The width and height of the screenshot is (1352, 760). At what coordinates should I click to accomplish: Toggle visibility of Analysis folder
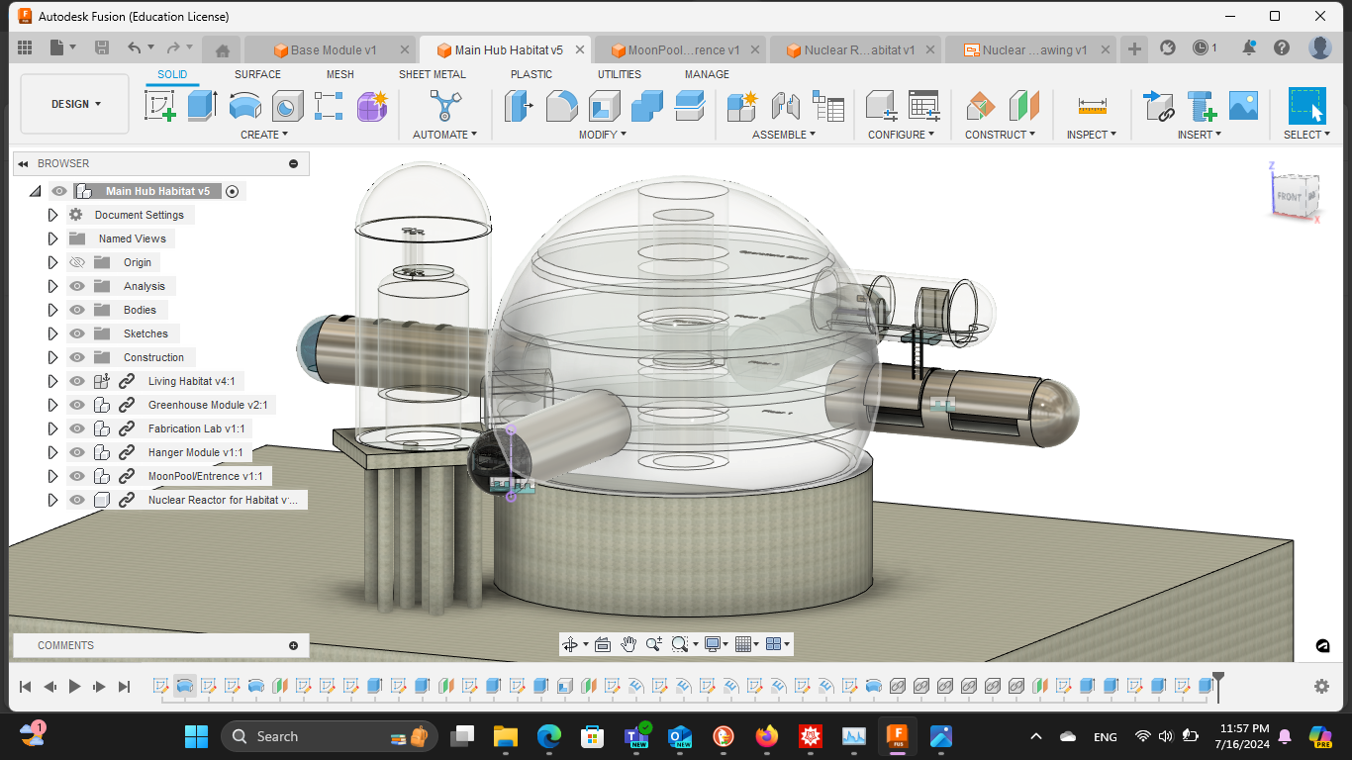(x=77, y=286)
